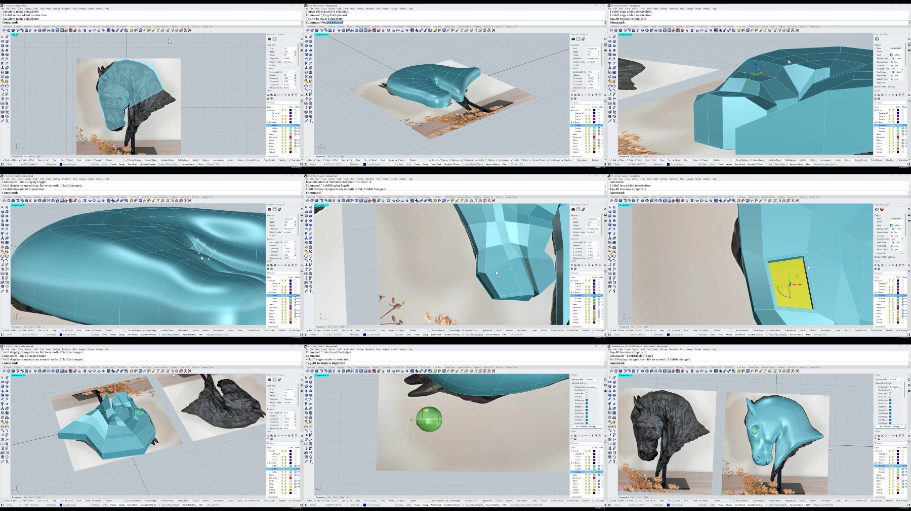Click Width stepper arrows in two-photo low-poly screenshot
This screenshot has width=911, height=511.
point(296,393)
